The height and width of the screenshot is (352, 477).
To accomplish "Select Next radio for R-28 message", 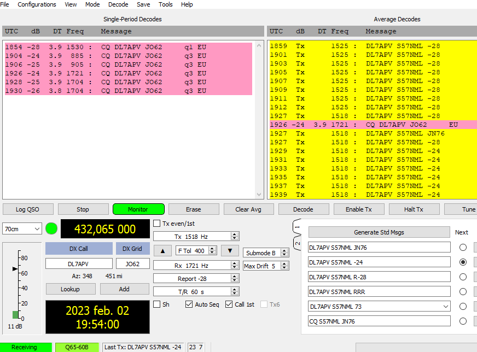I will coord(463,277).
